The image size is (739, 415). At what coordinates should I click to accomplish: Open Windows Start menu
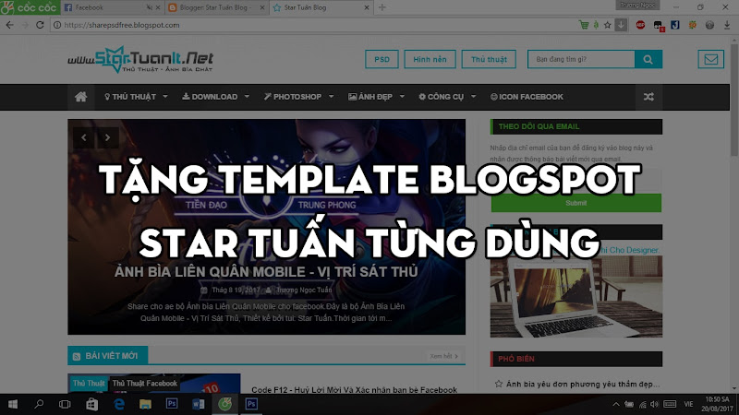[x=13, y=404]
